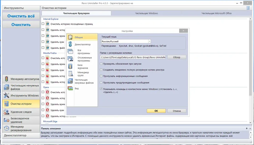Switch to Чистильщик Windows tab

point(147,13)
